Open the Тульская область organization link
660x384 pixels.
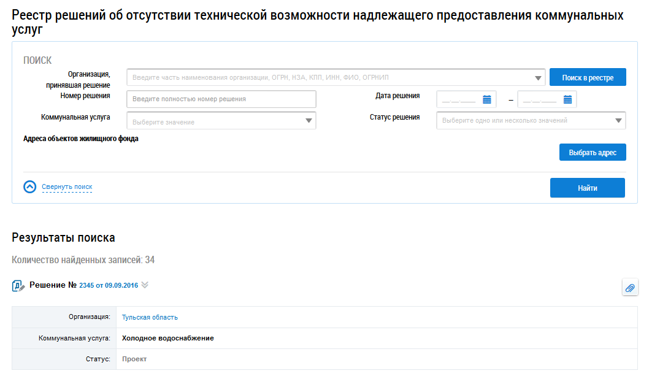point(150,317)
